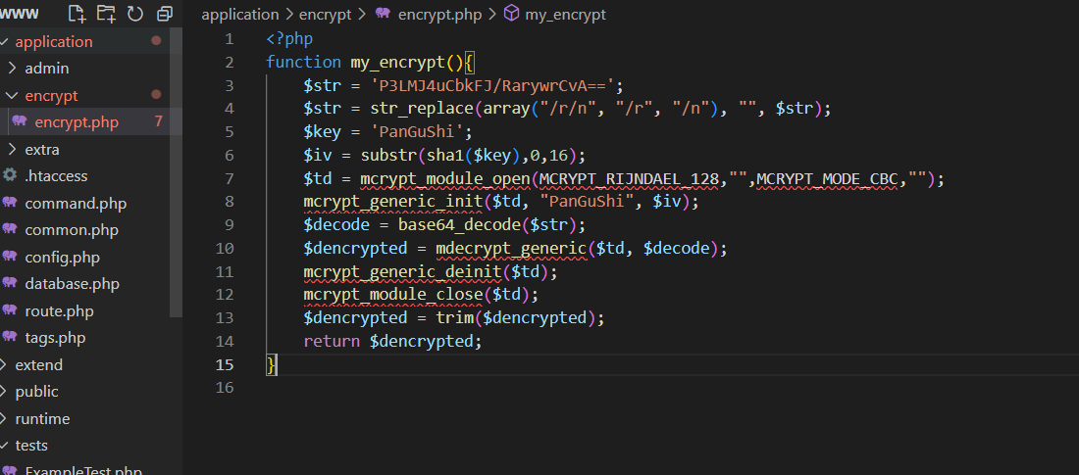Click the my_encrypt cube symbol icon in breadcrumb

pos(511,14)
